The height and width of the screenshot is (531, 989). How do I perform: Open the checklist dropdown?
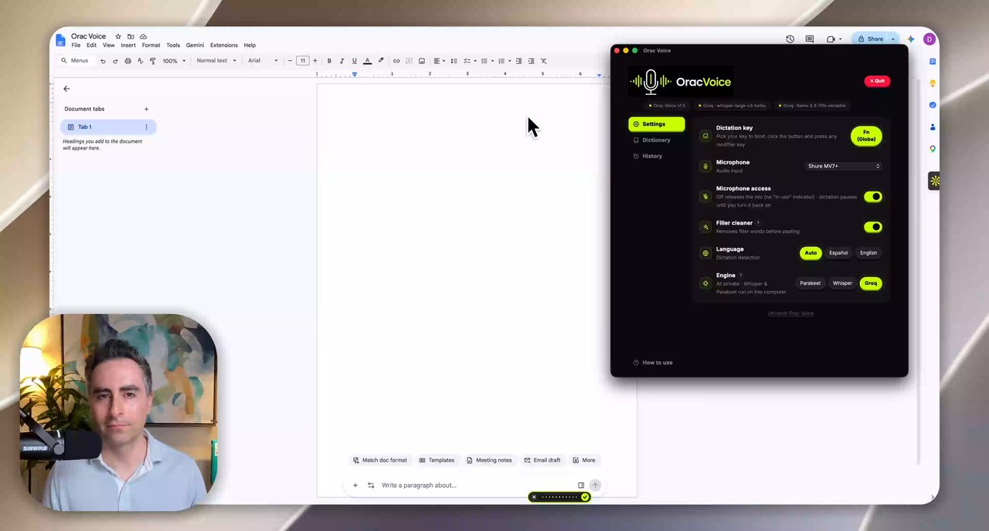point(469,61)
